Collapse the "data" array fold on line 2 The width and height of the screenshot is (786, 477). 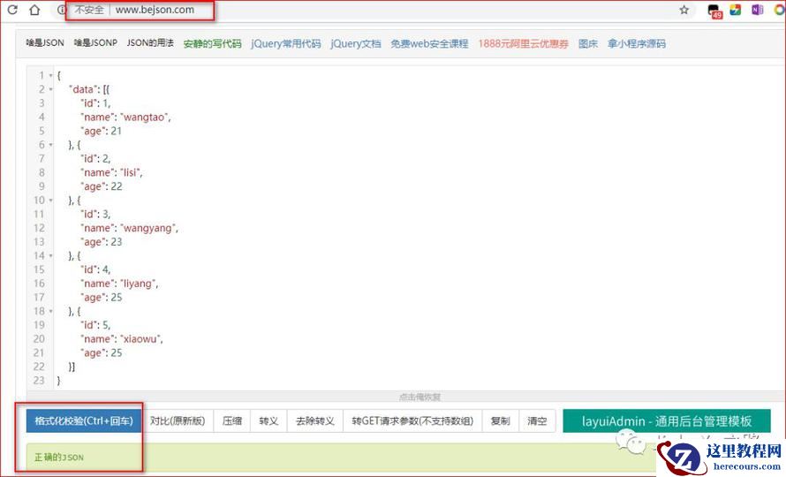click(x=50, y=89)
